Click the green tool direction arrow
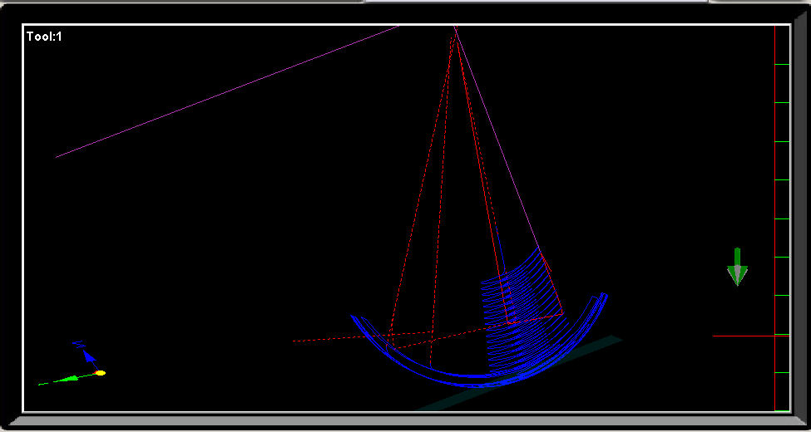The image size is (811, 432). pyautogui.click(x=738, y=267)
